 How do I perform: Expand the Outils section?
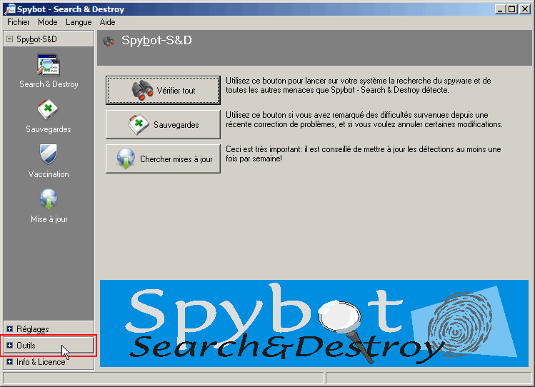click(10, 346)
